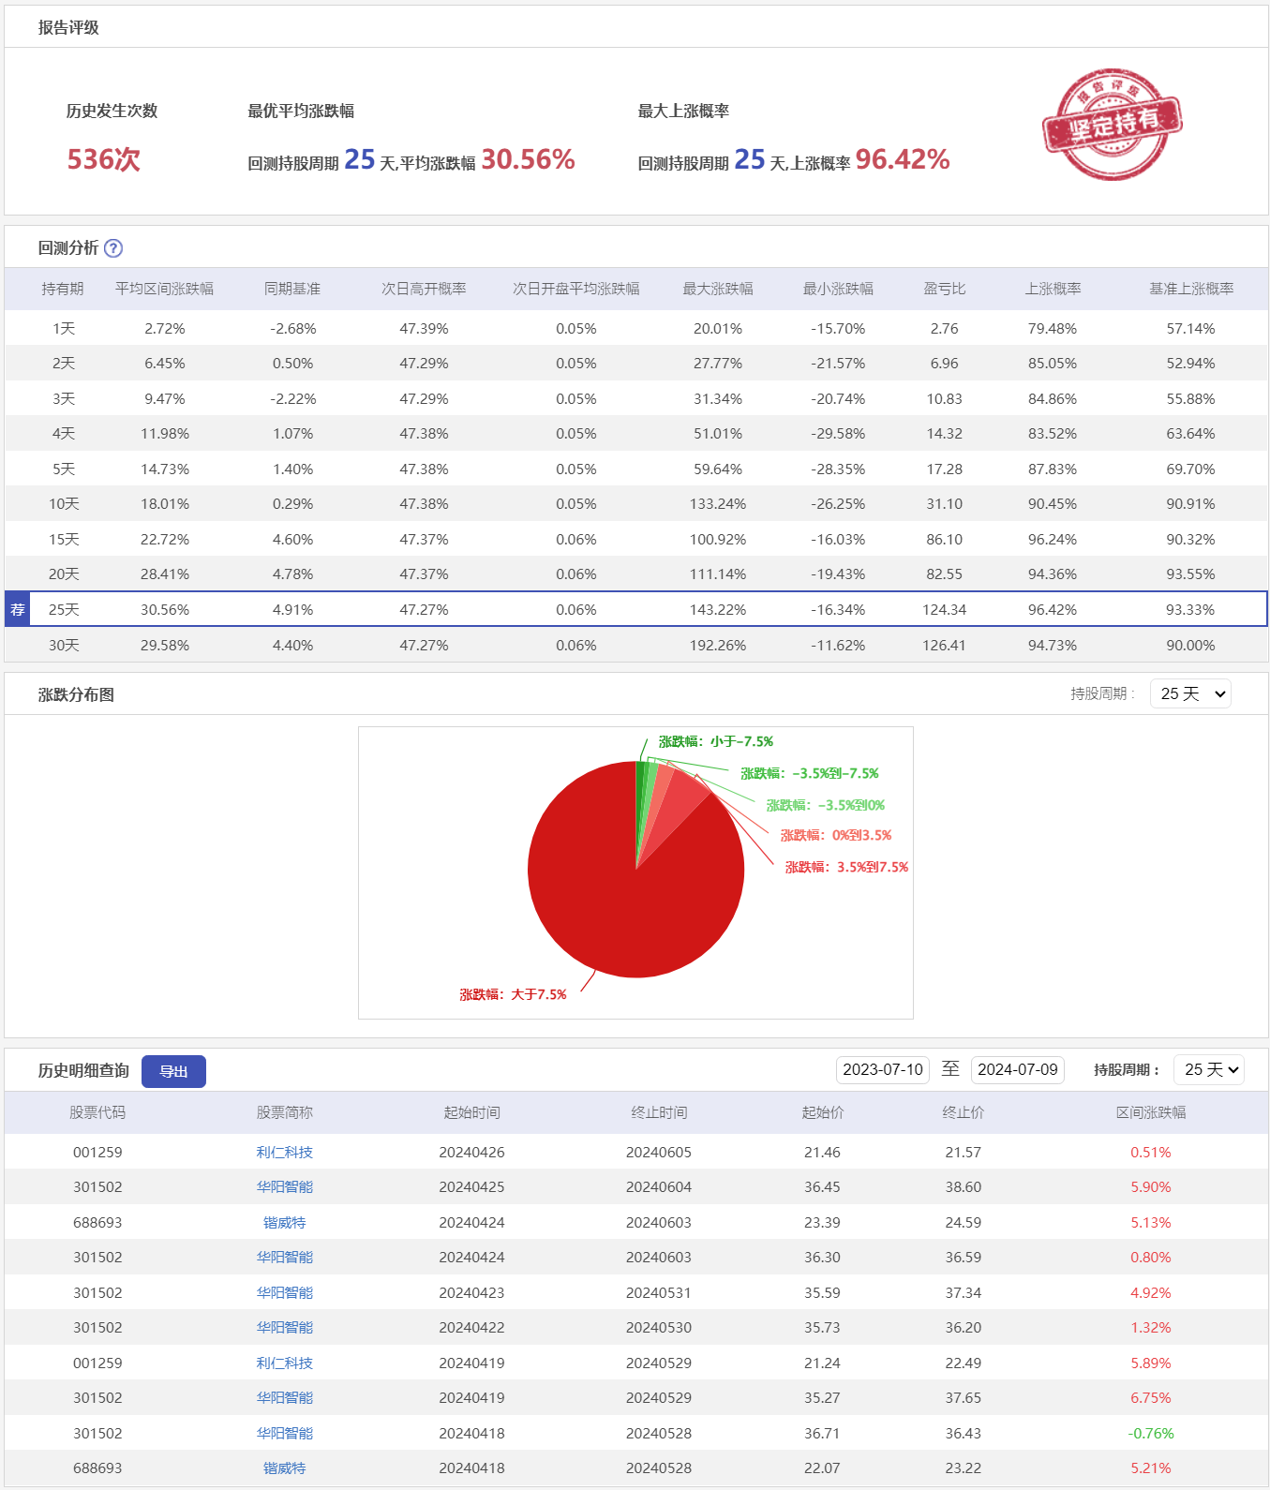Click the 股票代码 column header
This screenshot has height=1490, width=1270.
[97, 1112]
